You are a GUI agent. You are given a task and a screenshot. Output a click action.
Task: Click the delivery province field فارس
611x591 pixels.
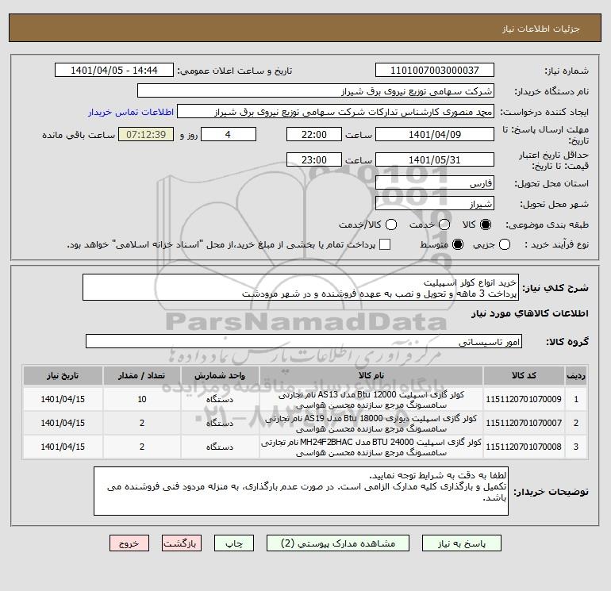coord(435,182)
